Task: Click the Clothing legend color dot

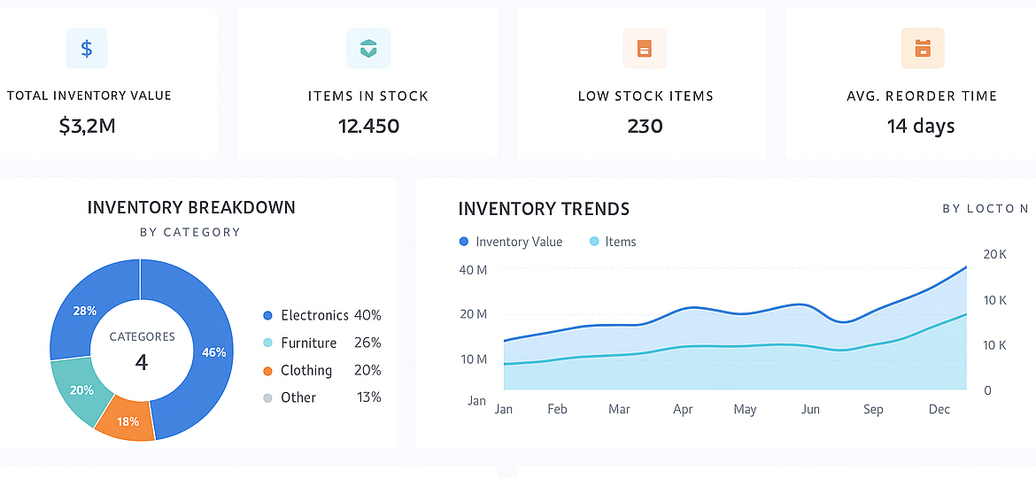Action: 268,371
